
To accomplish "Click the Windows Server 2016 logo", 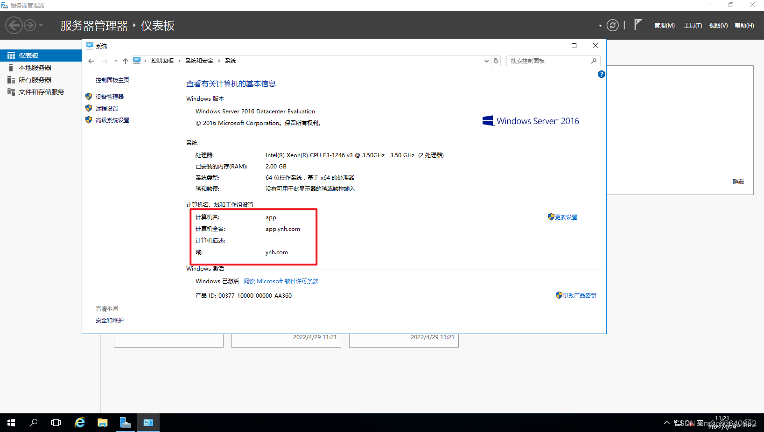I will [531, 121].
